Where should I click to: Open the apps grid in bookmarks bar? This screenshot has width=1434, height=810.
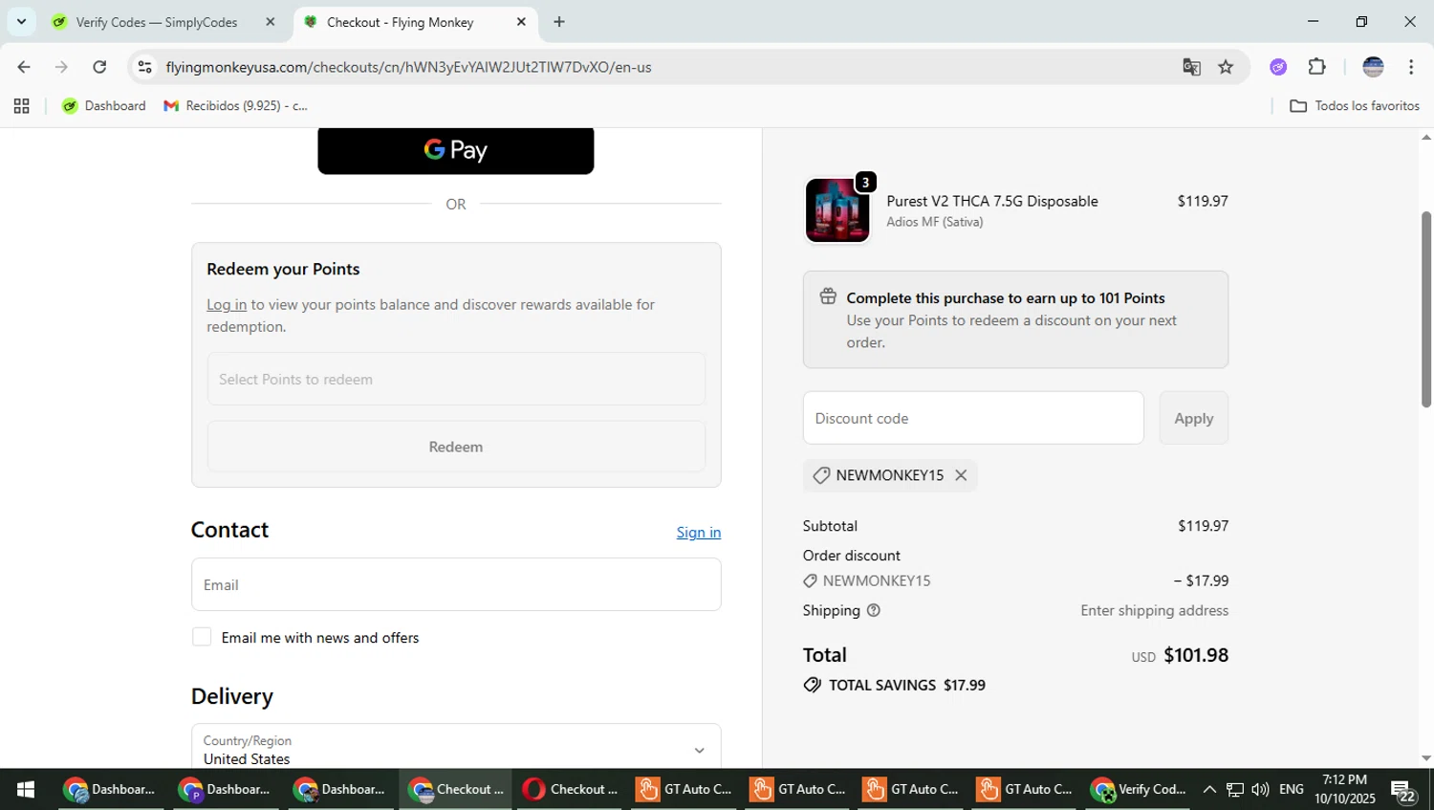pos(21,106)
